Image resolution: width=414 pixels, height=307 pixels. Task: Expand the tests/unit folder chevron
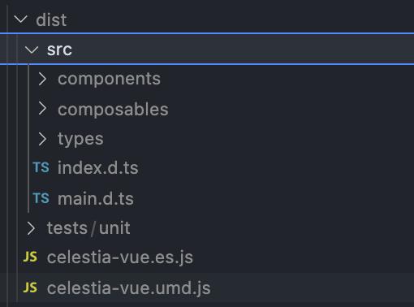click(31, 228)
